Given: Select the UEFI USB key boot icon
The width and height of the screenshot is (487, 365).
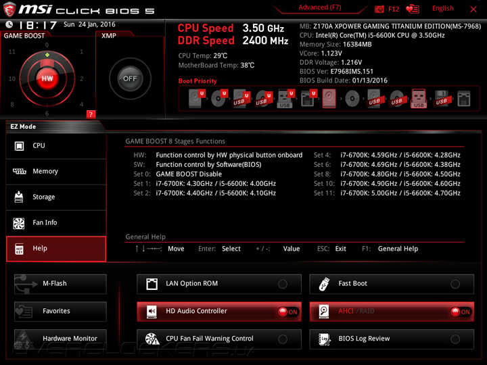Looking at the screenshot, I should [x=285, y=99].
